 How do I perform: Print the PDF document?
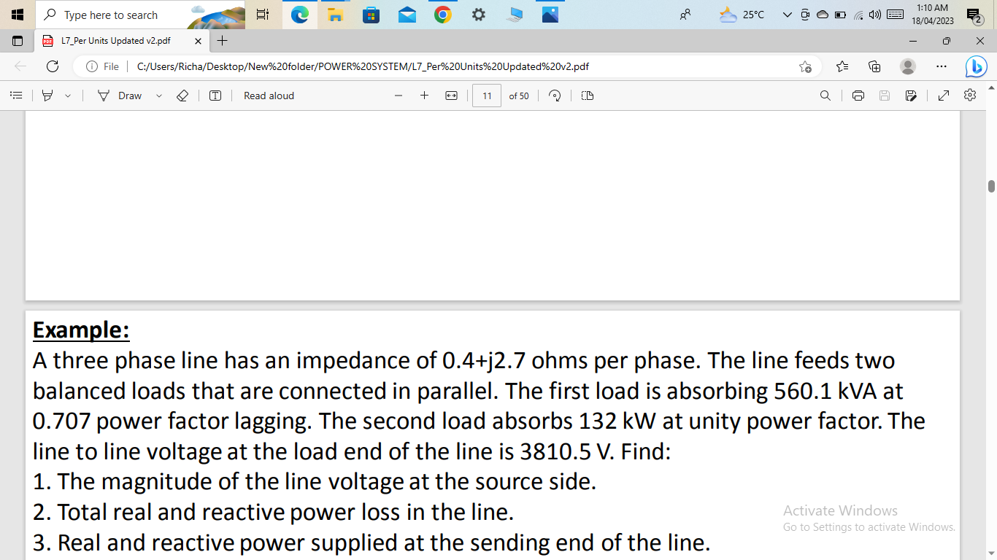coord(858,96)
